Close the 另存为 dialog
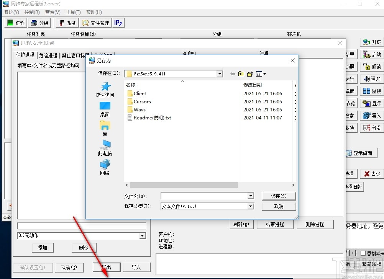This screenshot has width=384, height=279. tap(293, 60)
